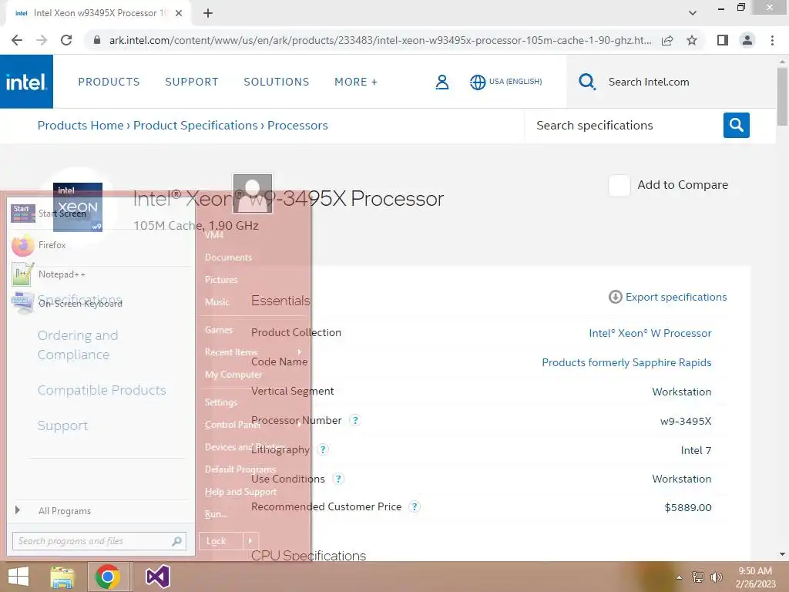Open Default Programs in Start menu
Viewport: 789px width, 592px height.
click(240, 469)
